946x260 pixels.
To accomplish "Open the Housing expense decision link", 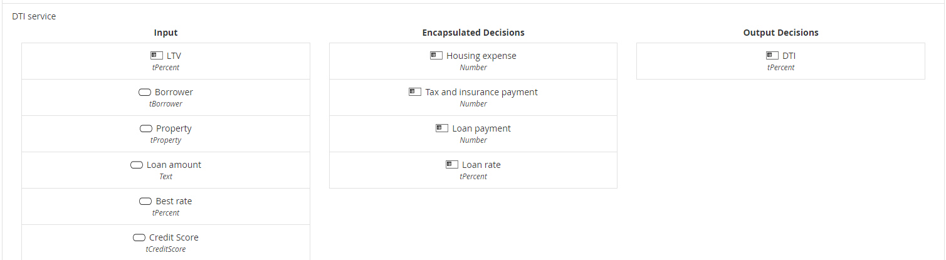I will [481, 56].
